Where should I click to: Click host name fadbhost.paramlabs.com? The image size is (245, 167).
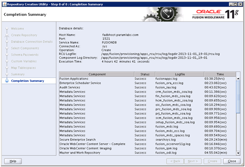click(x=120, y=35)
